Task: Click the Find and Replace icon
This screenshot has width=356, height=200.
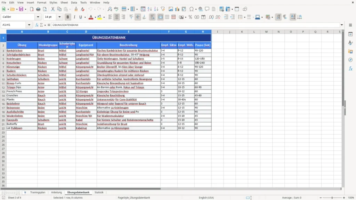Action: [x=110, y=9]
